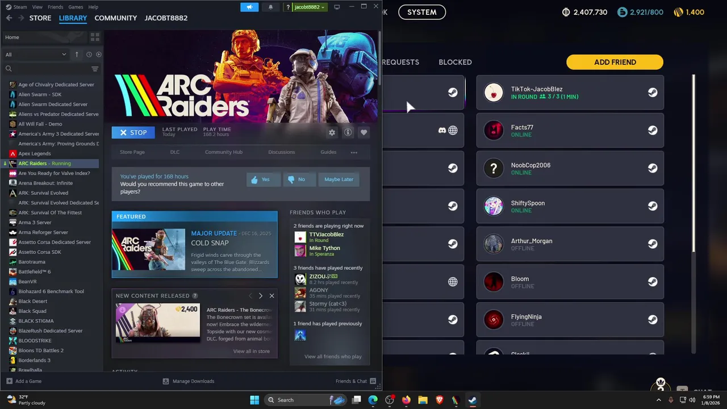
Task: Open View all friends who play
Action: 333,357
